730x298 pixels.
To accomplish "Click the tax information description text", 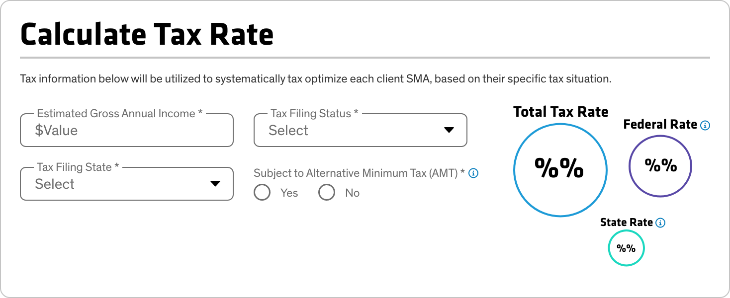I will [315, 79].
